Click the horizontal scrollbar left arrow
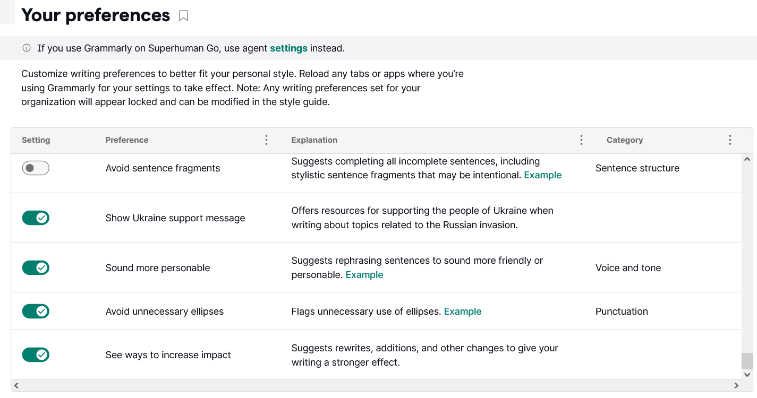This screenshot has width=757, height=398. (16, 386)
